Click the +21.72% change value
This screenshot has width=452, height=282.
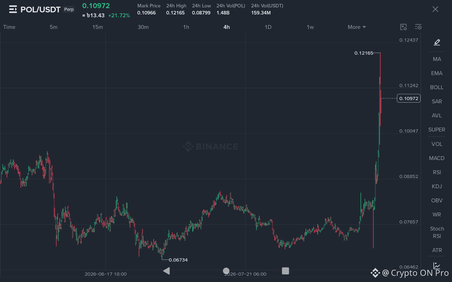(x=119, y=16)
